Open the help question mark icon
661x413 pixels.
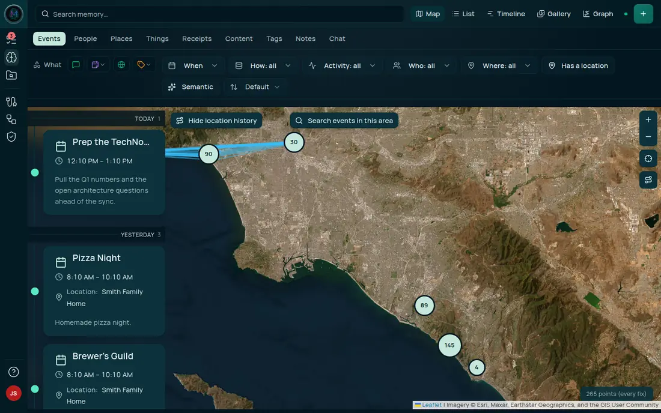pos(13,372)
